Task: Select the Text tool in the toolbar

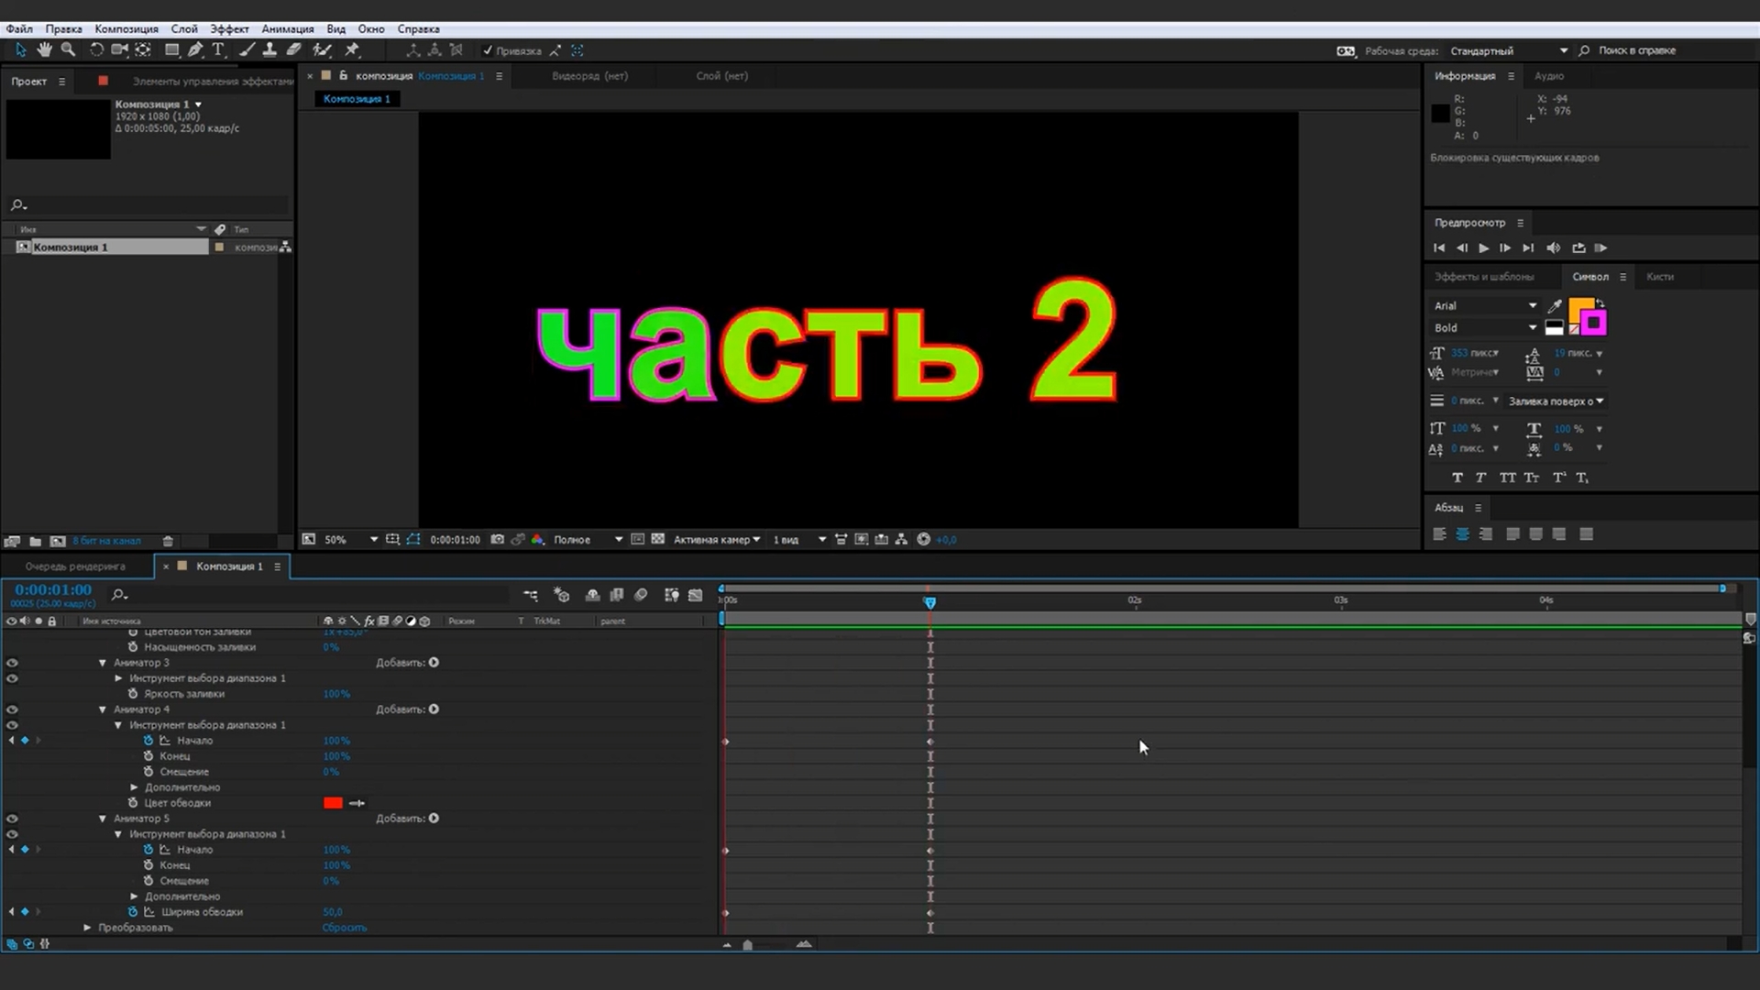Action: 218,50
